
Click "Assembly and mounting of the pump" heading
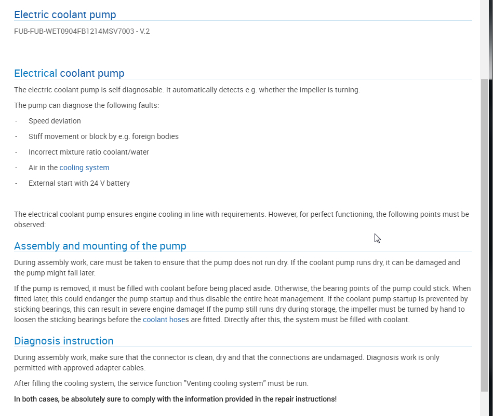(x=100, y=246)
